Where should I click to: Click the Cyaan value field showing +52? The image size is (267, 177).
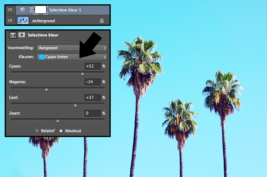pos(92,66)
